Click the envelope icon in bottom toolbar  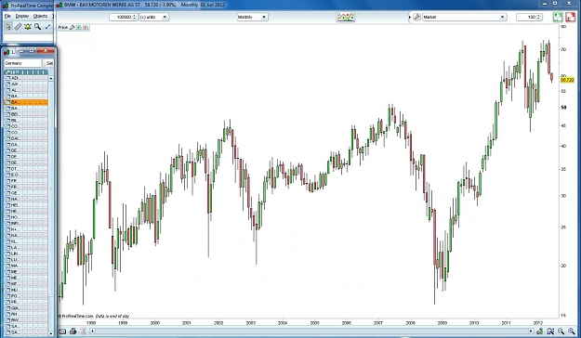(62, 331)
